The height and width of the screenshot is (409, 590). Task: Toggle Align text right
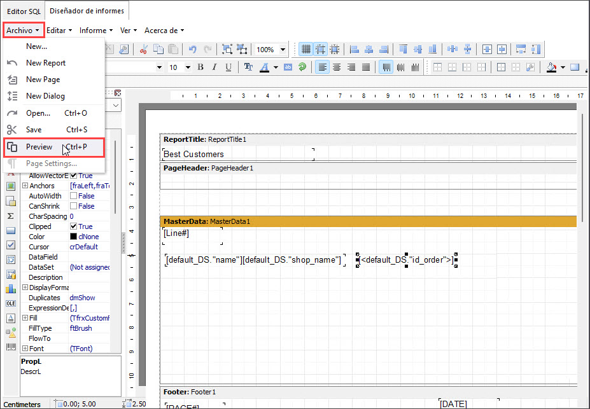click(x=351, y=67)
